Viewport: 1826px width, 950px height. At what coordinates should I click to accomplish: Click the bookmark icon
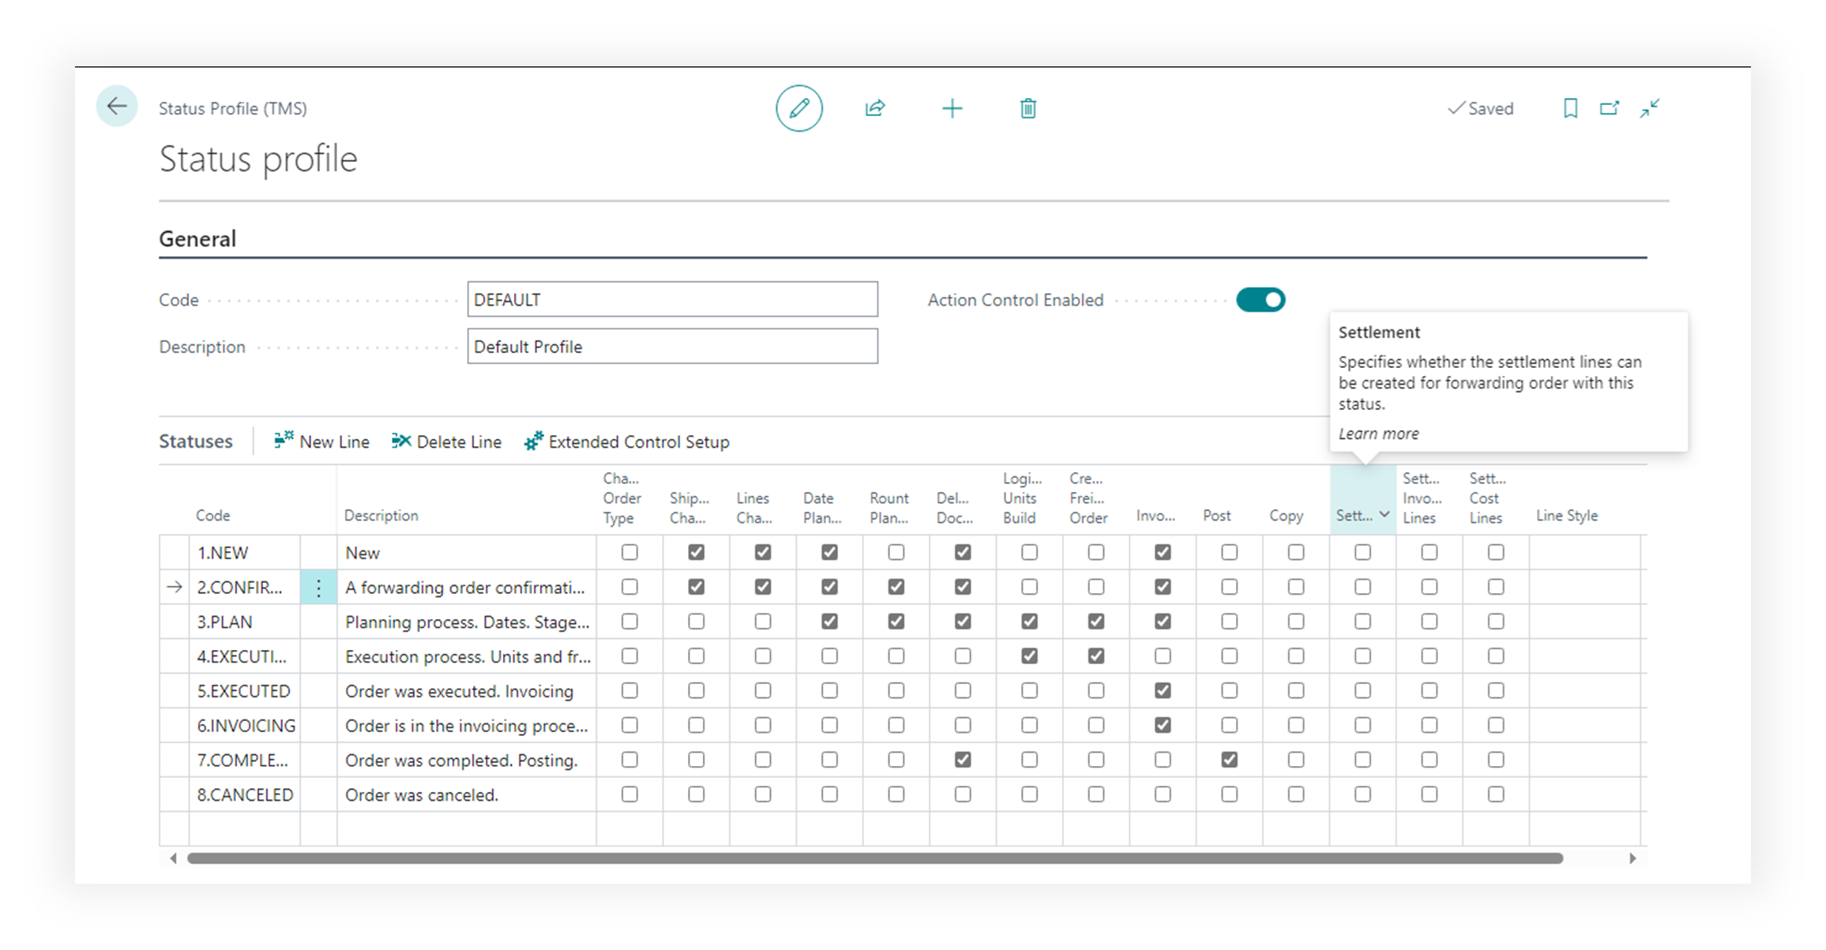coord(1570,108)
